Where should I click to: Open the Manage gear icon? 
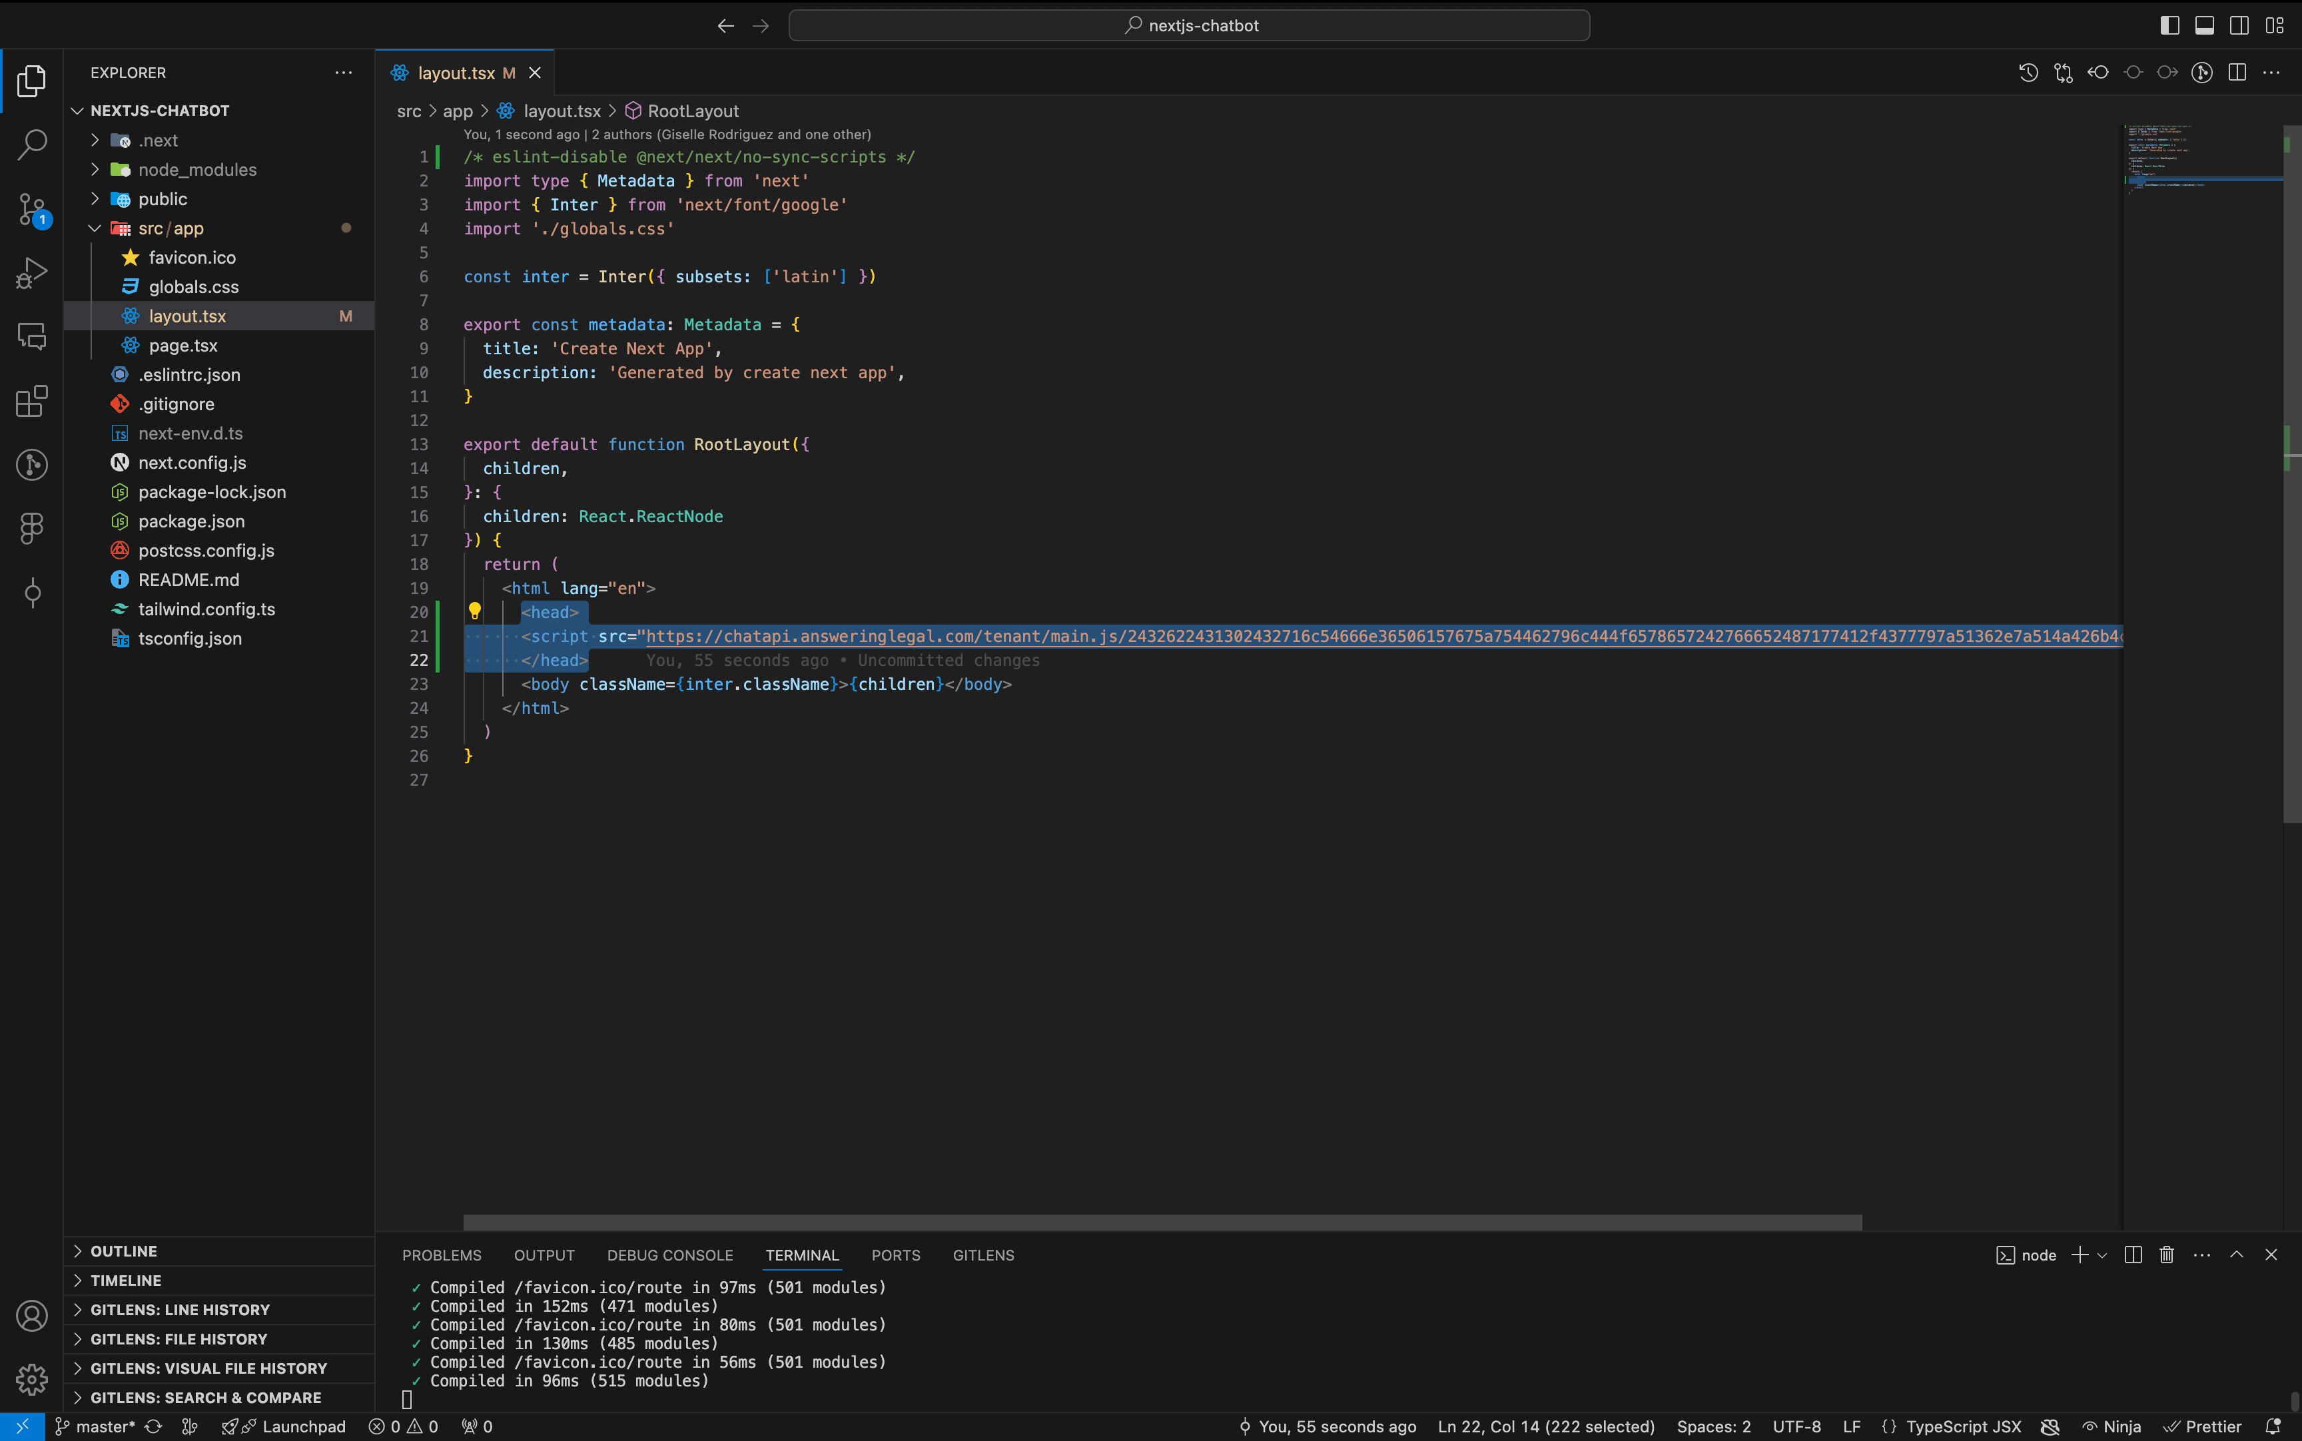[31, 1379]
